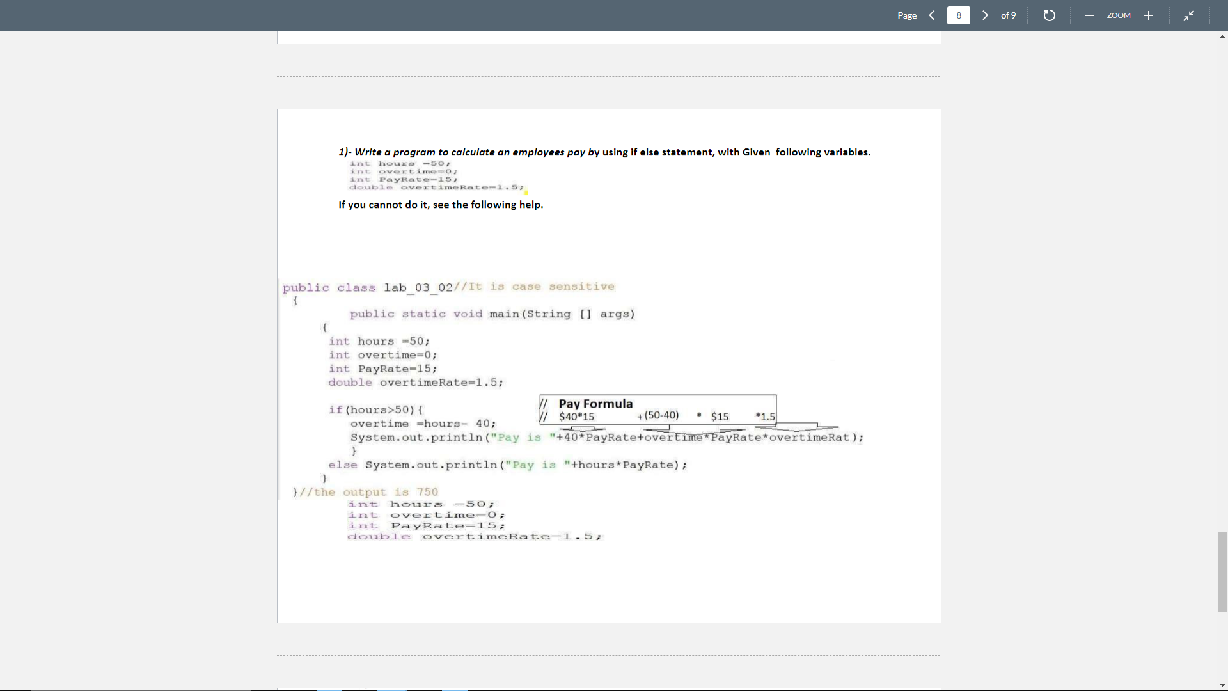Go to the previous page

tap(932, 15)
